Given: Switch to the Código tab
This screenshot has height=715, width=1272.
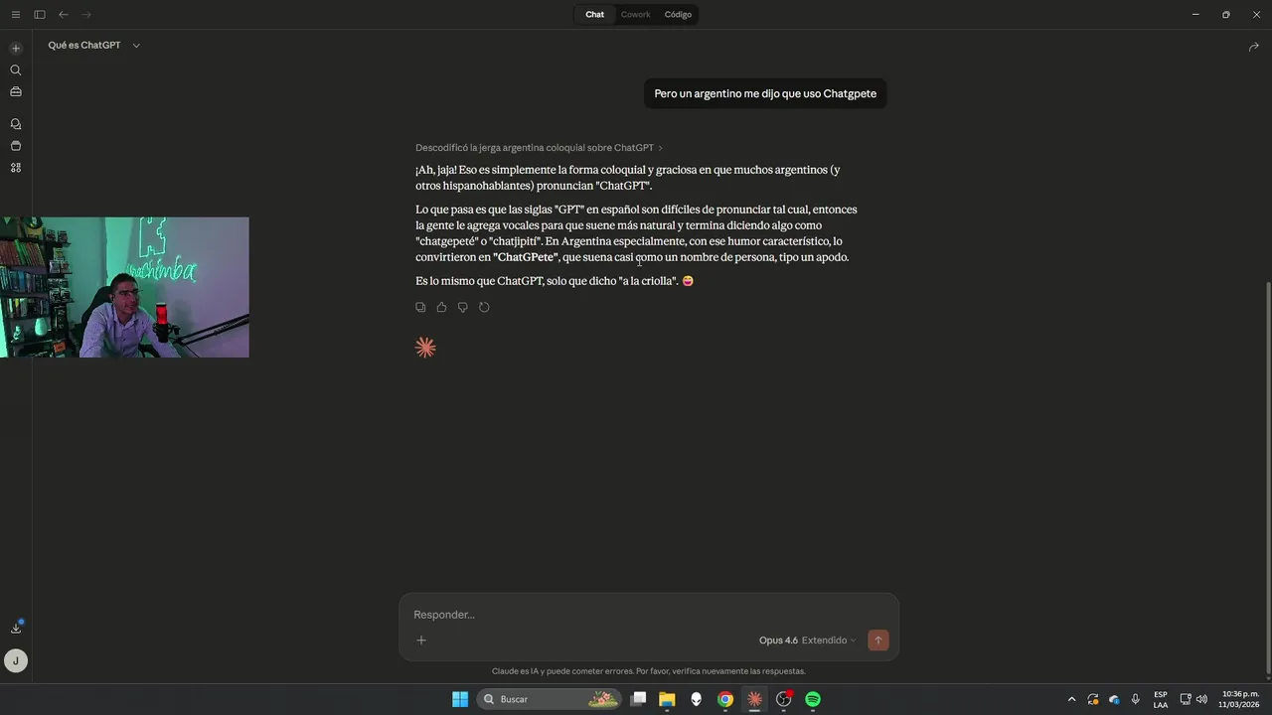Looking at the screenshot, I should pos(678,15).
